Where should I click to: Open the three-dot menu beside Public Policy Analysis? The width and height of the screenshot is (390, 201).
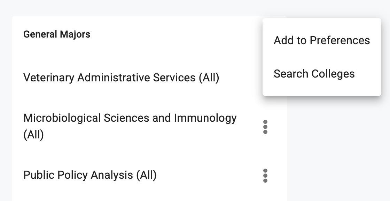click(265, 175)
